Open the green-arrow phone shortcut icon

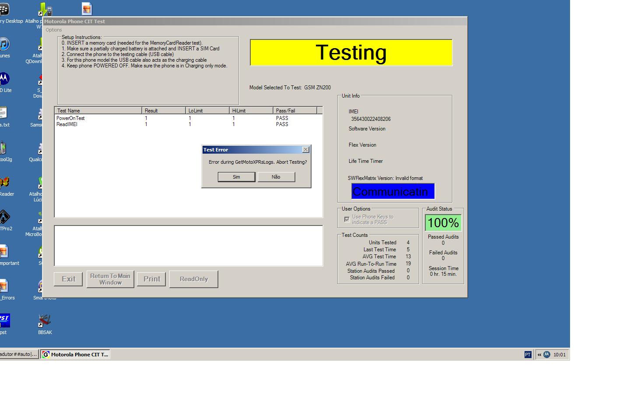[45, 10]
